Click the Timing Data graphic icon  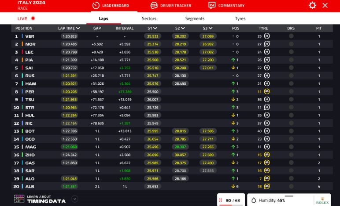(x=19, y=199)
